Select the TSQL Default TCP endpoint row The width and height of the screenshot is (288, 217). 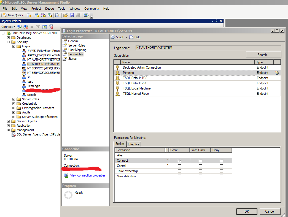135,78
